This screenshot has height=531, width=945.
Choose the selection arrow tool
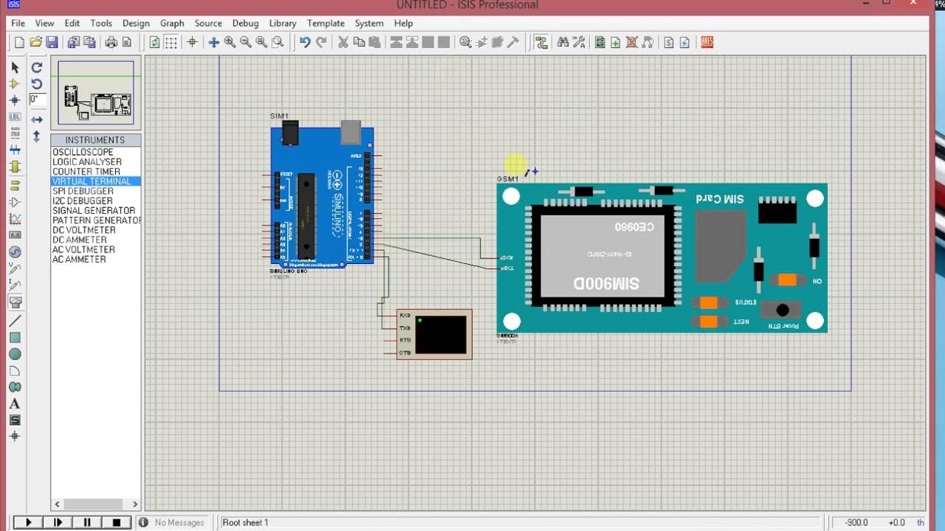tap(15, 67)
